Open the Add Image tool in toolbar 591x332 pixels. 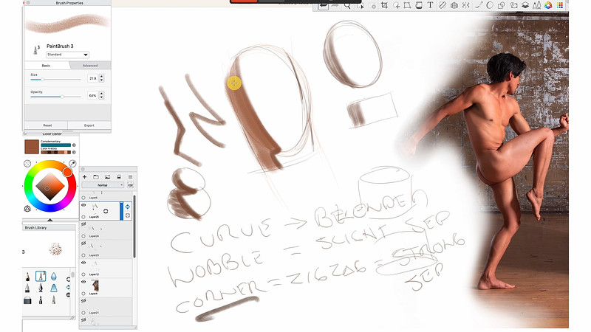[513, 5]
